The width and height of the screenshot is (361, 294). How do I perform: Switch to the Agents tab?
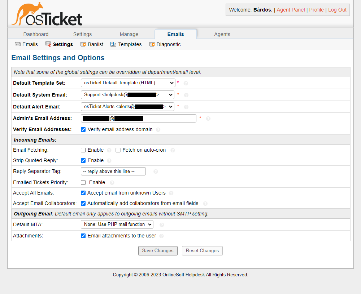(x=222, y=34)
